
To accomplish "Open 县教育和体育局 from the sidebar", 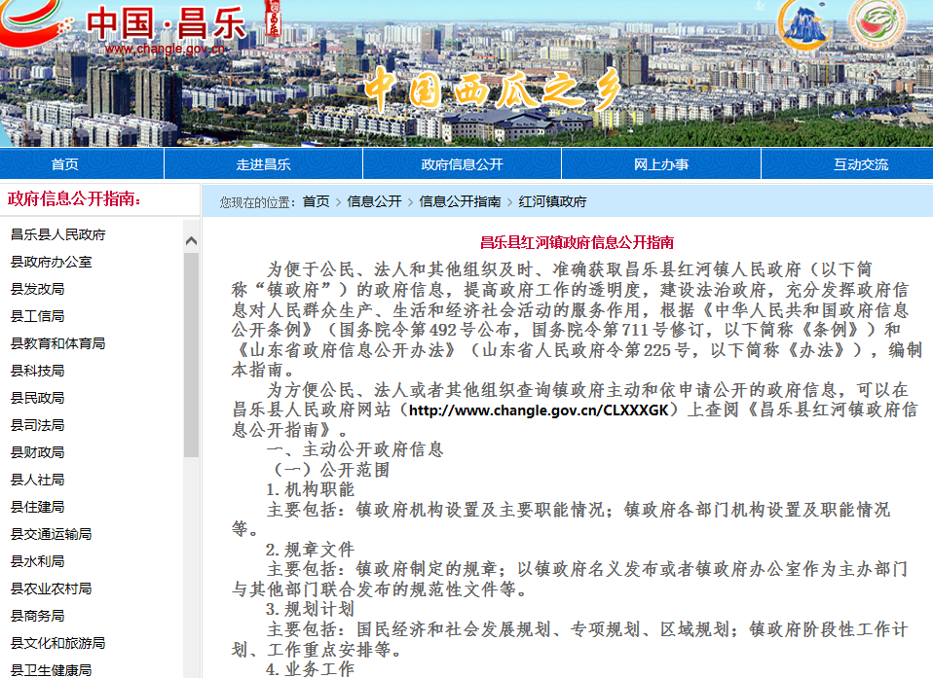I will click(57, 343).
